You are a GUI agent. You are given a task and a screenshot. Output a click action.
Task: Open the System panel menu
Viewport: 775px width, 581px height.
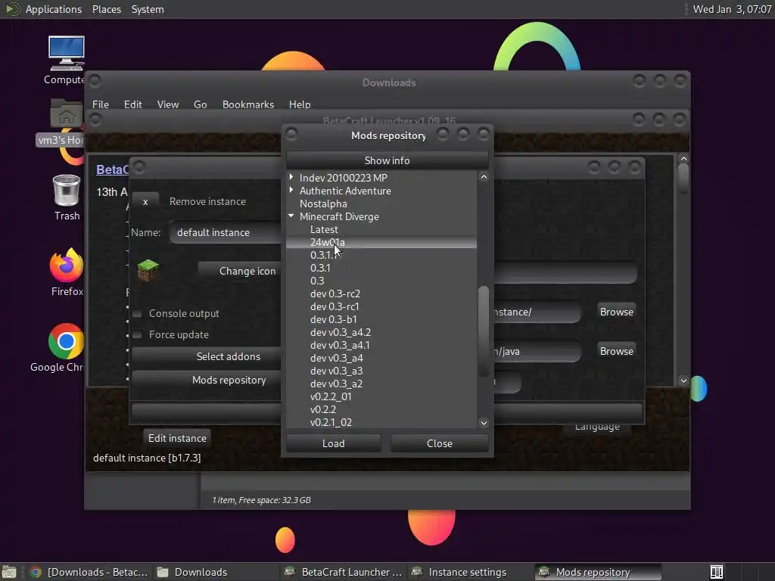point(148,9)
